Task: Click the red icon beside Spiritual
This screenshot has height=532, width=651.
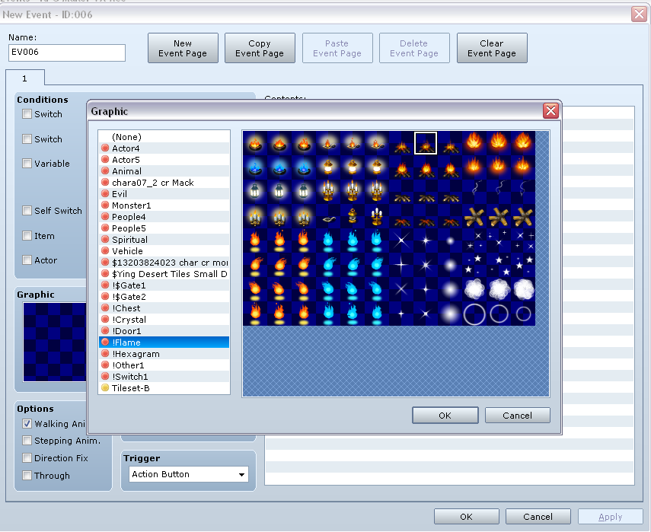Action: tap(106, 240)
